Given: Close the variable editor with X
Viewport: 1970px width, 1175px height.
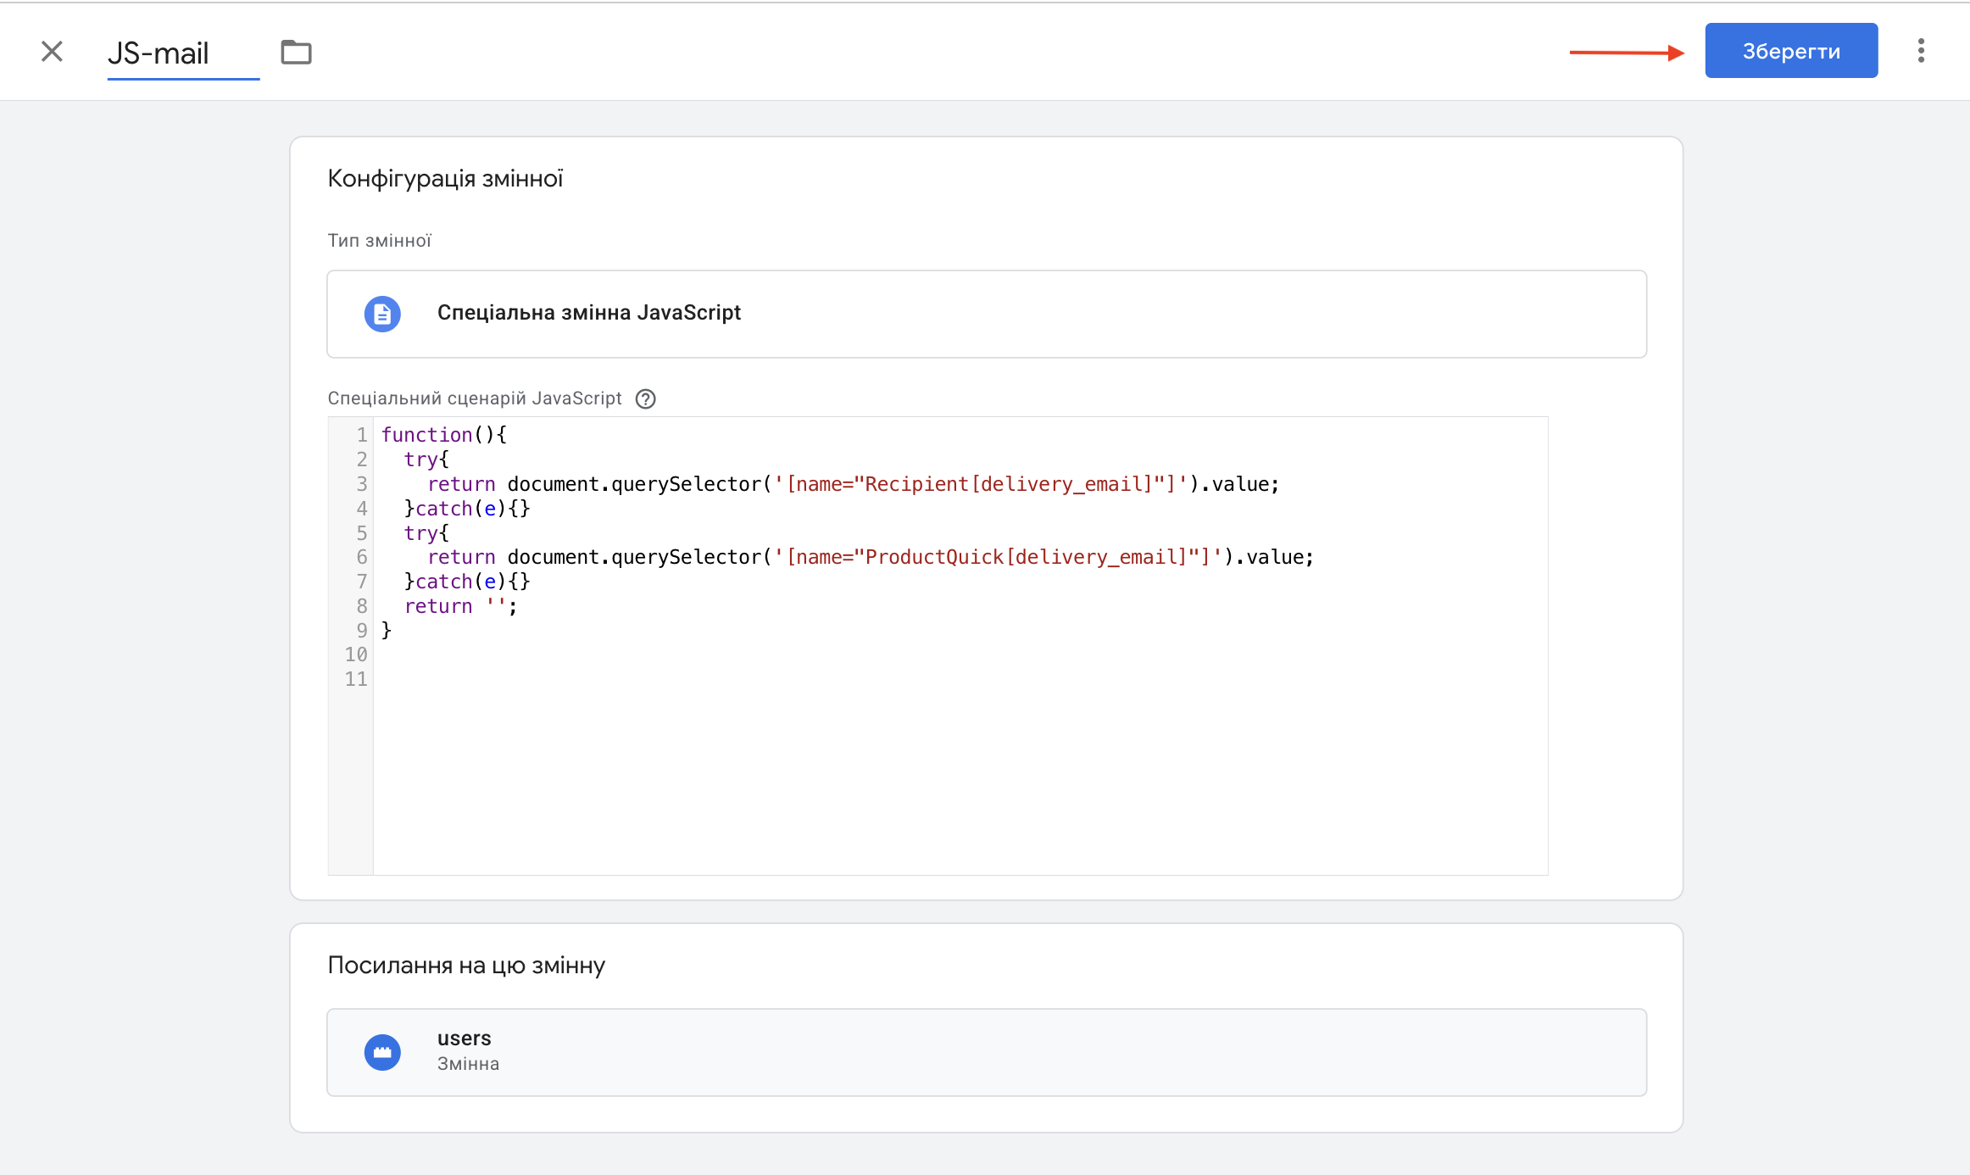Looking at the screenshot, I should 53,52.
